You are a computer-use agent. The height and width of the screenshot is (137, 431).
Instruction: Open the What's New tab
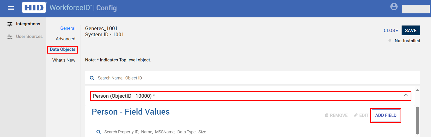[64, 60]
